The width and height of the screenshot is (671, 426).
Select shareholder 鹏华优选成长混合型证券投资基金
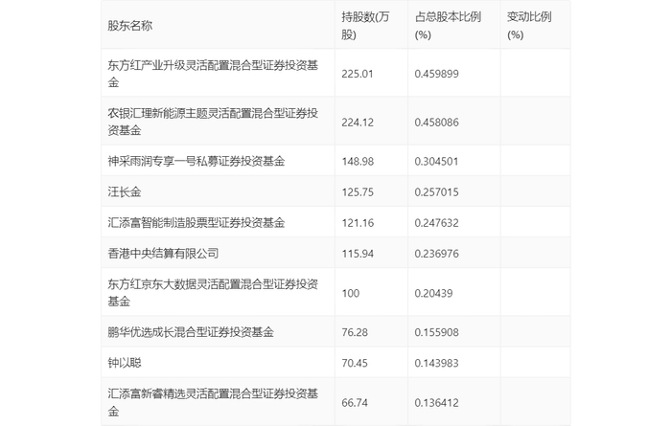(191, 332)
